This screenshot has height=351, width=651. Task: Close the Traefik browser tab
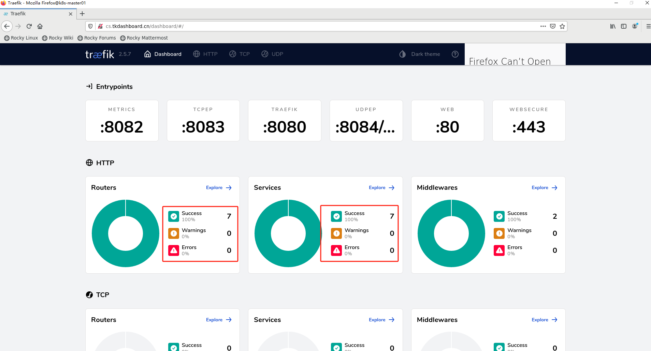tap(71, 14)
